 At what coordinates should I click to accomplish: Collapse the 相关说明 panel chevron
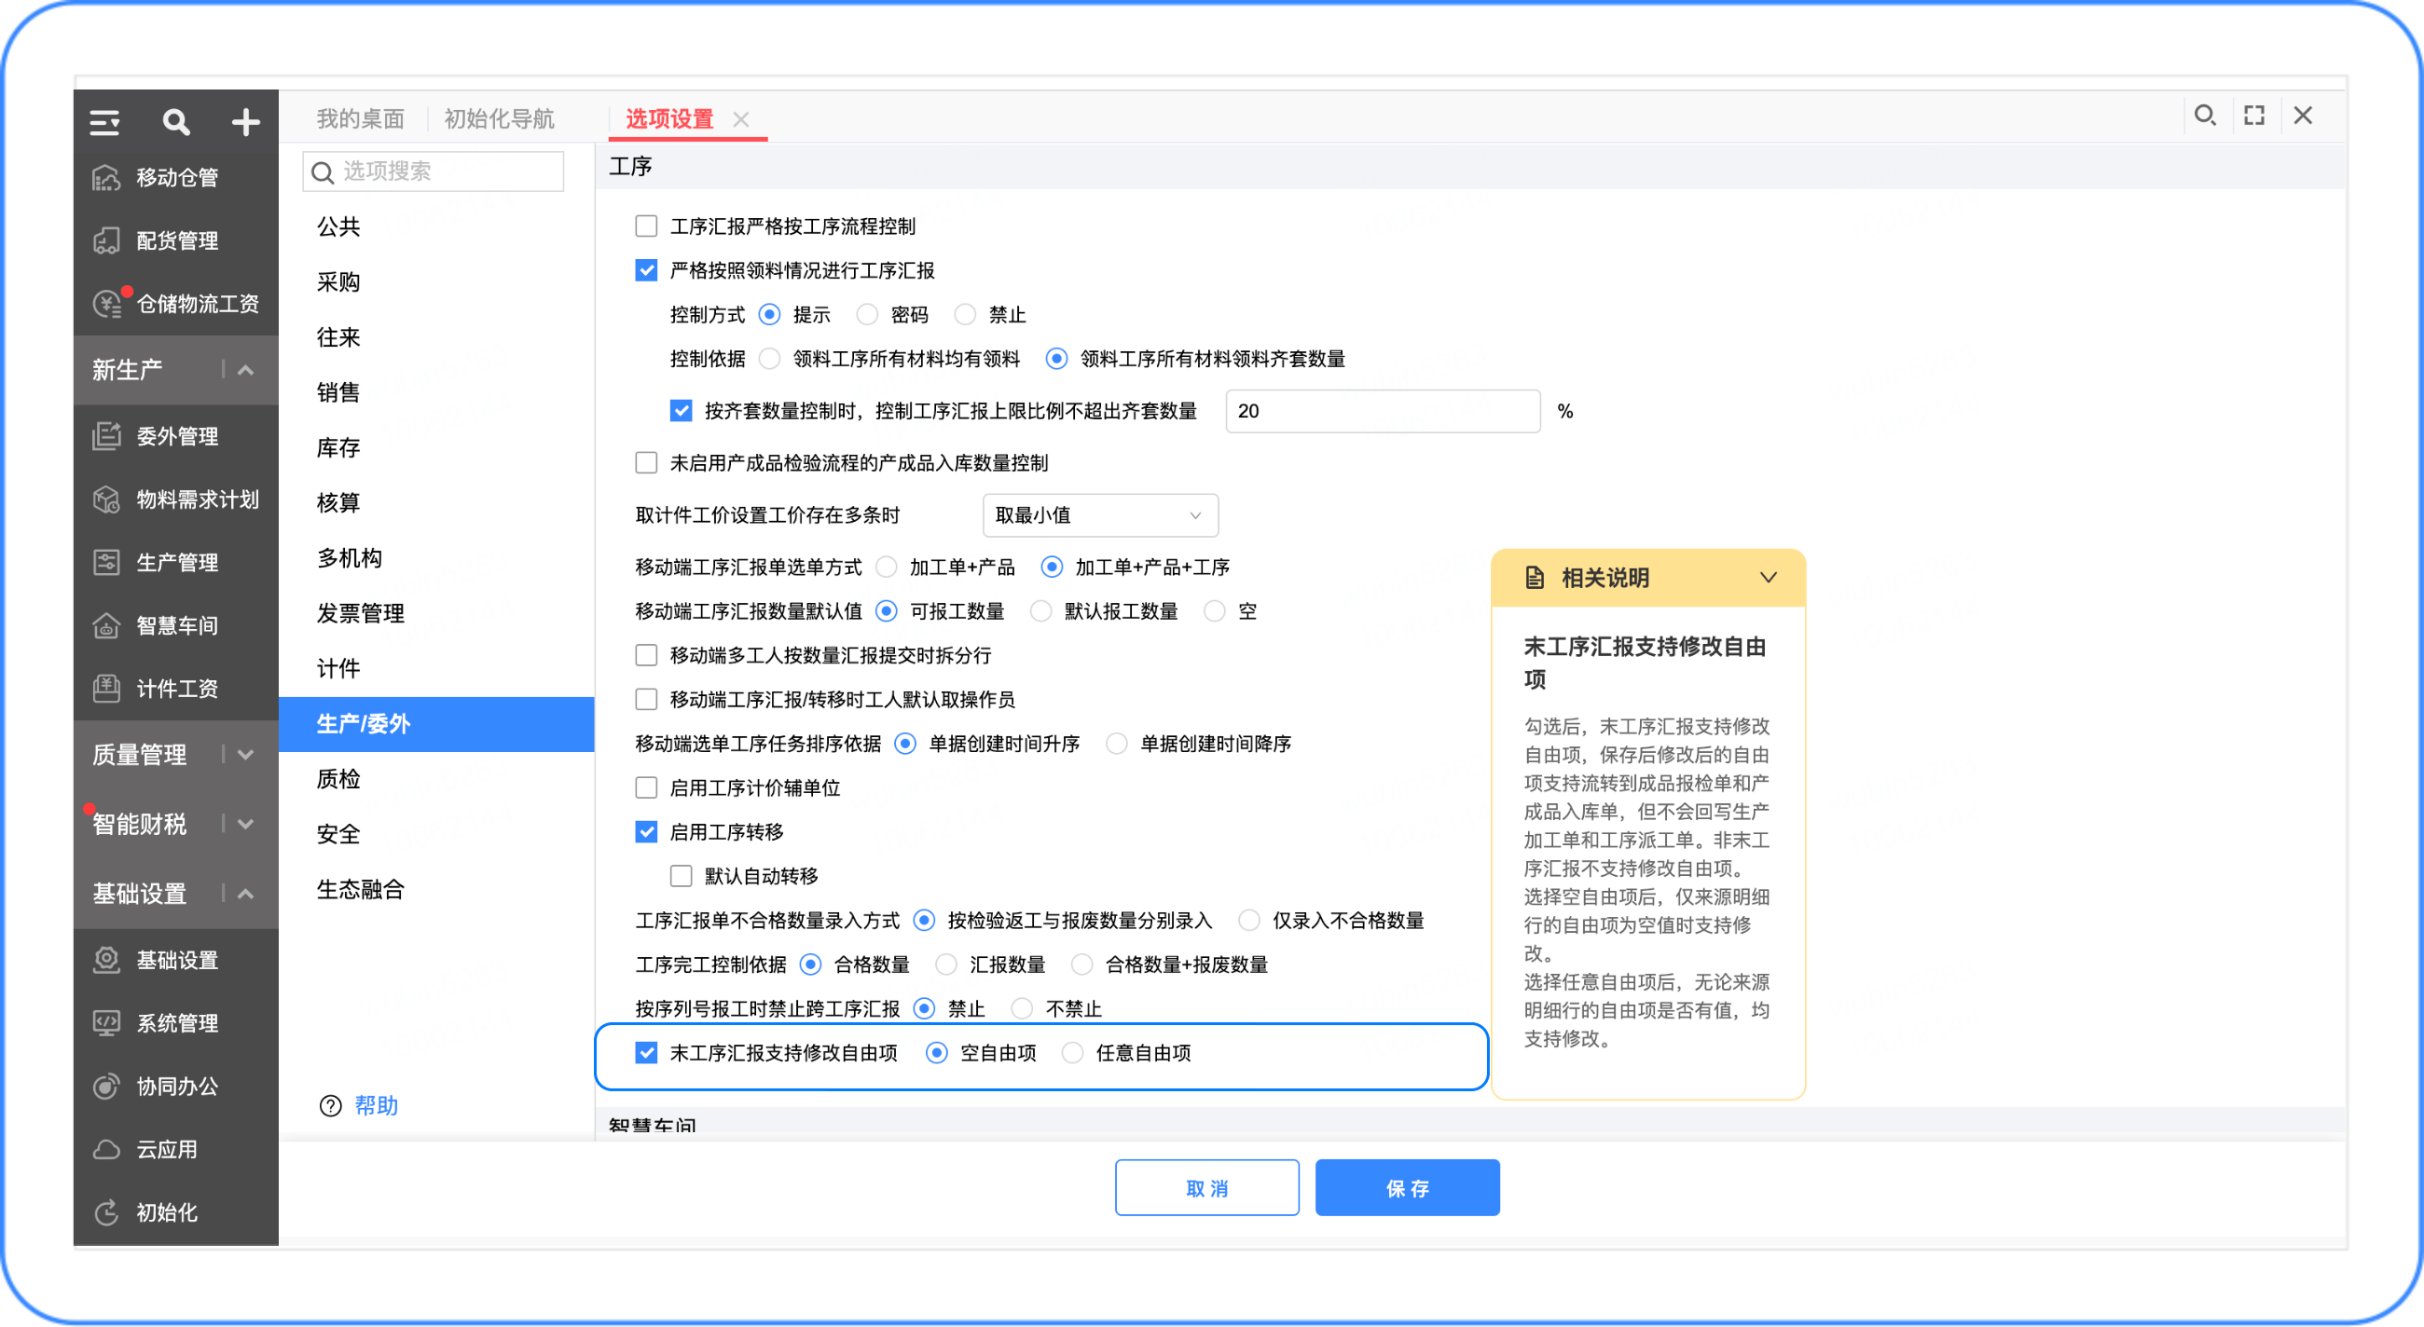point(1769,578)
